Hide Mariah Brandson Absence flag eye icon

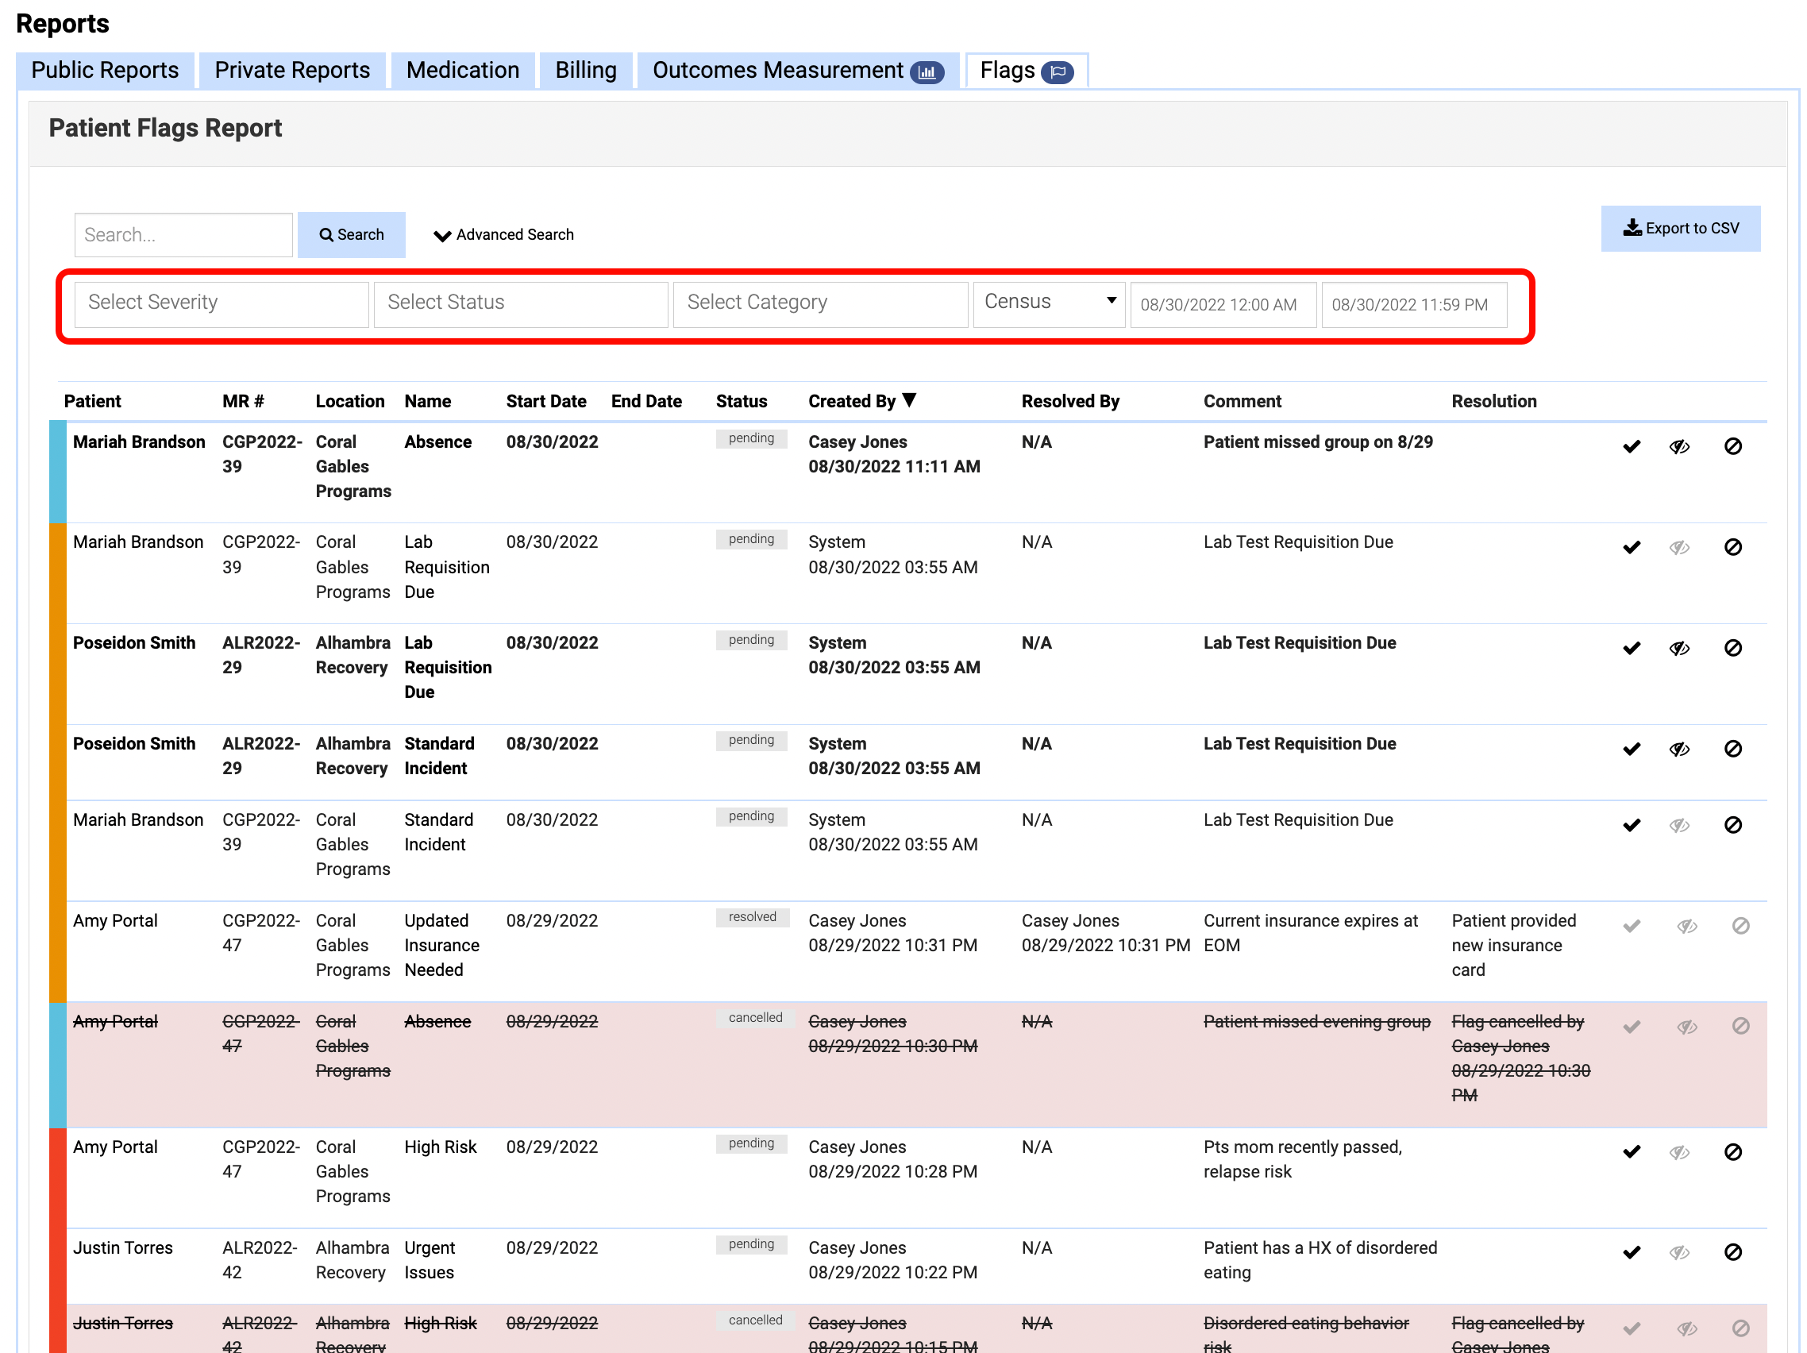coord(1679,446)
